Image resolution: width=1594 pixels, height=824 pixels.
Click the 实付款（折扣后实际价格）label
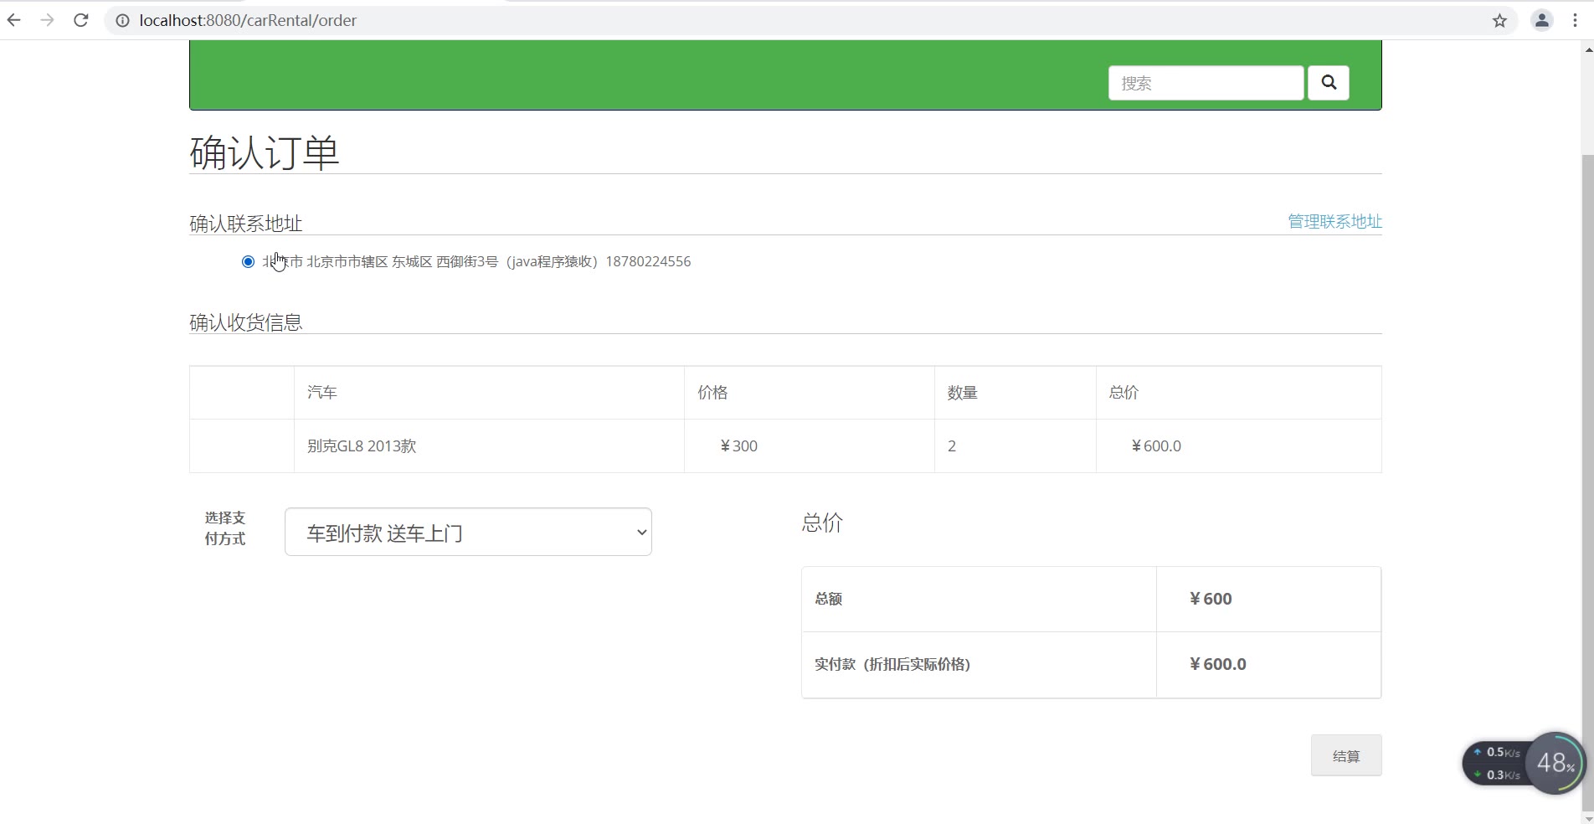pyautogui.click(x=892, y=664)
